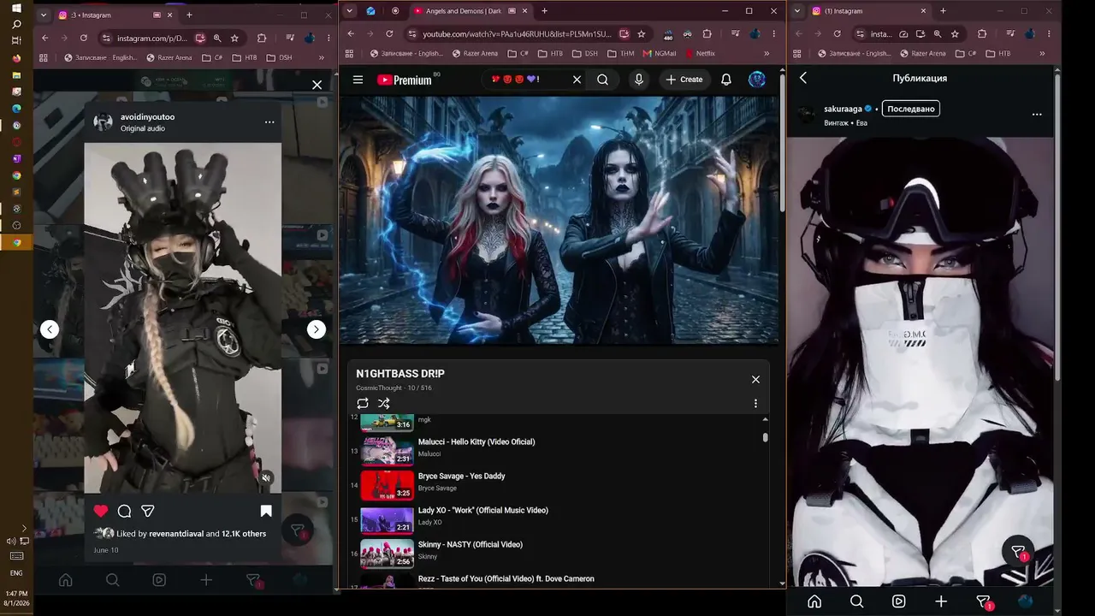
Task: Click YouTube address bar URL
Action: (517, 34)
